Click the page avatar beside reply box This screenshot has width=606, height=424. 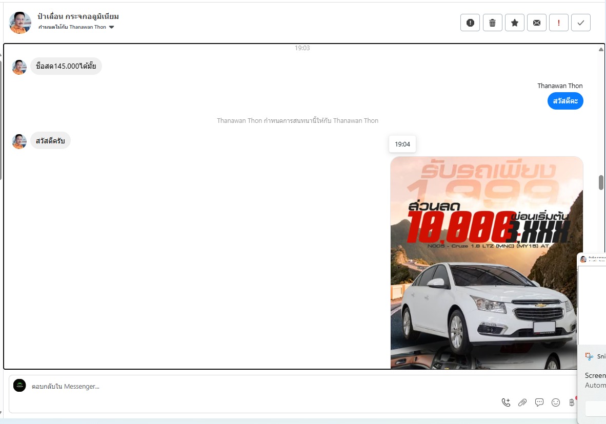point(19,386)
